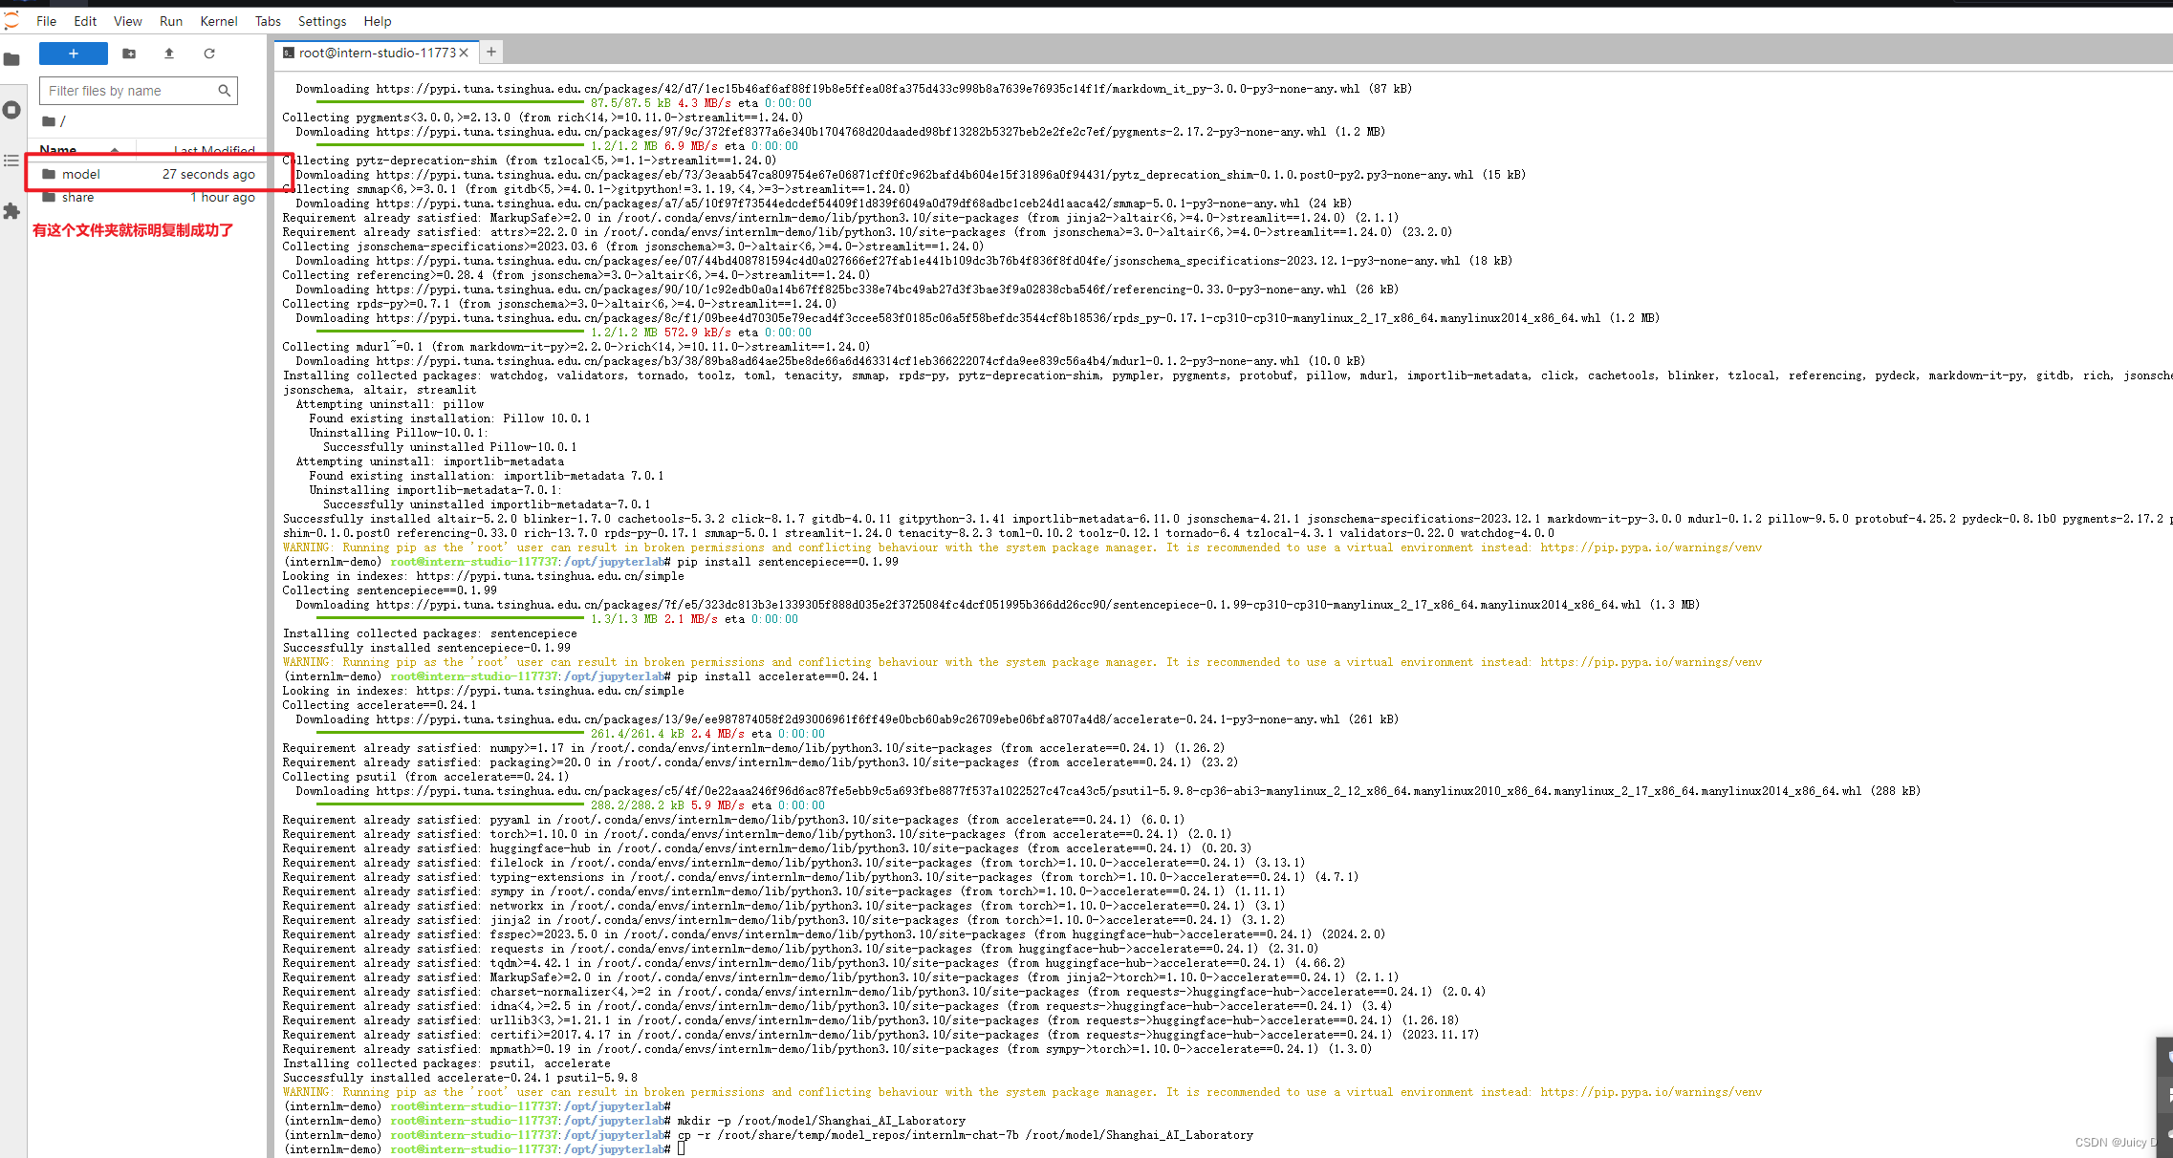The image size is (2173, 1158).
Task: Open the File Browser sidebar icon
Action: click(11, 59)
